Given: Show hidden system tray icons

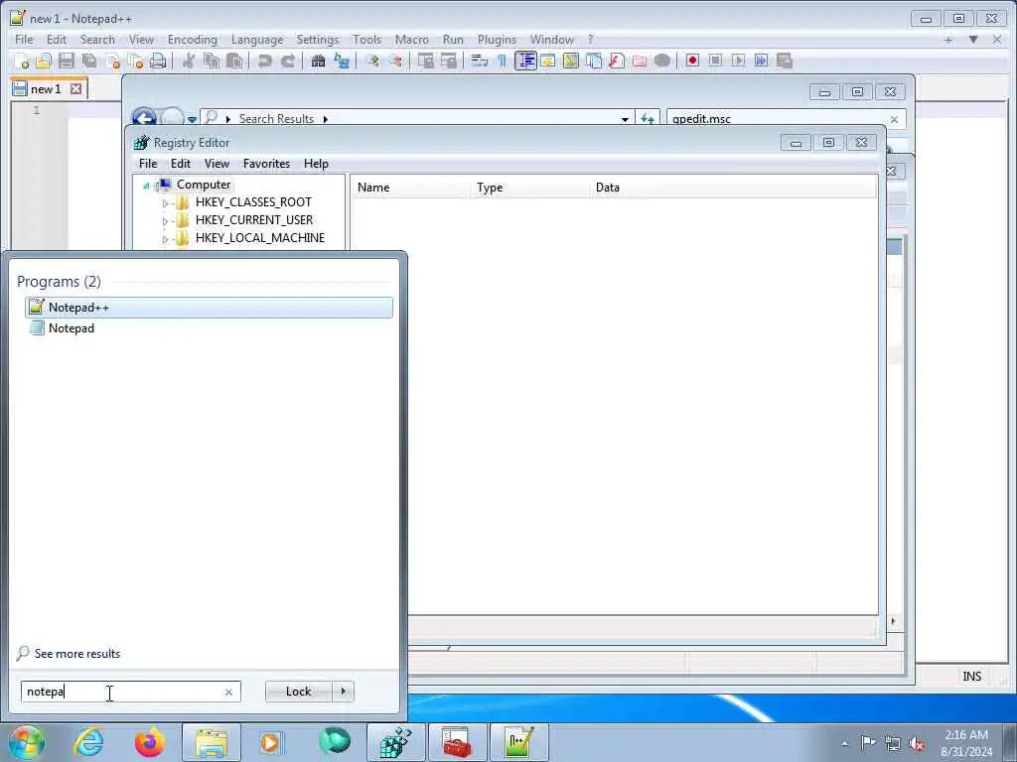Looking at the screenshot, I should click(844, 743).
